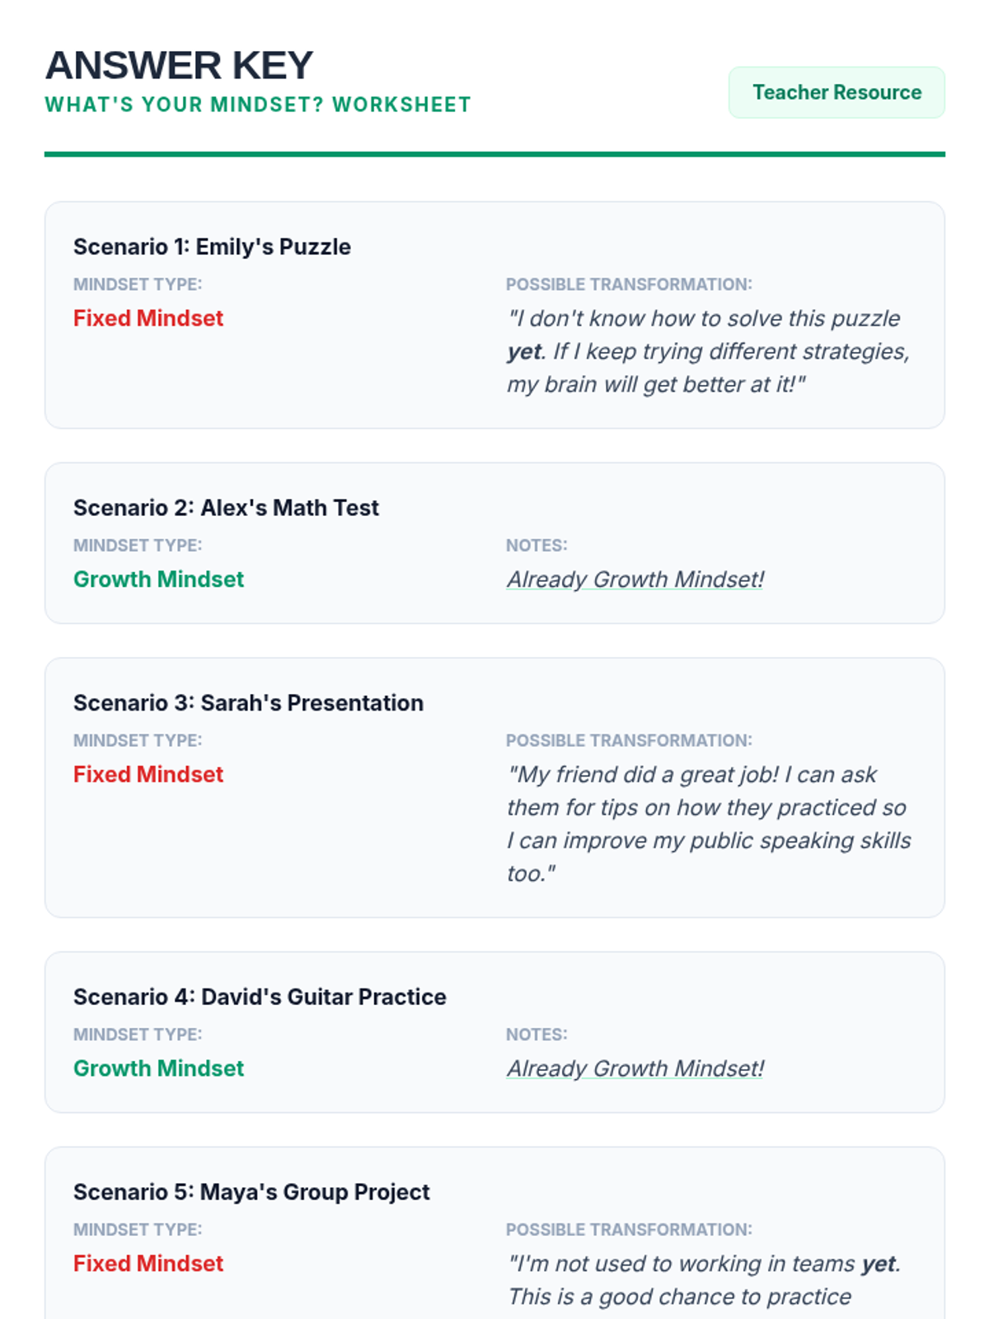Select Scenario 2: Alex's Math Test heading
The width and height of the screenshot is (989, 1319).
(x=226, y=508)
